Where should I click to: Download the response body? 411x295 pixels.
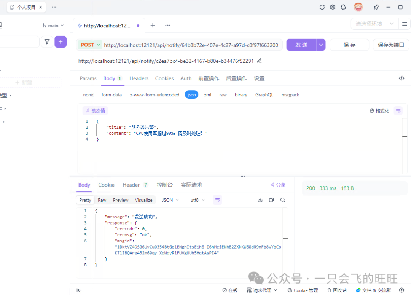260,200
